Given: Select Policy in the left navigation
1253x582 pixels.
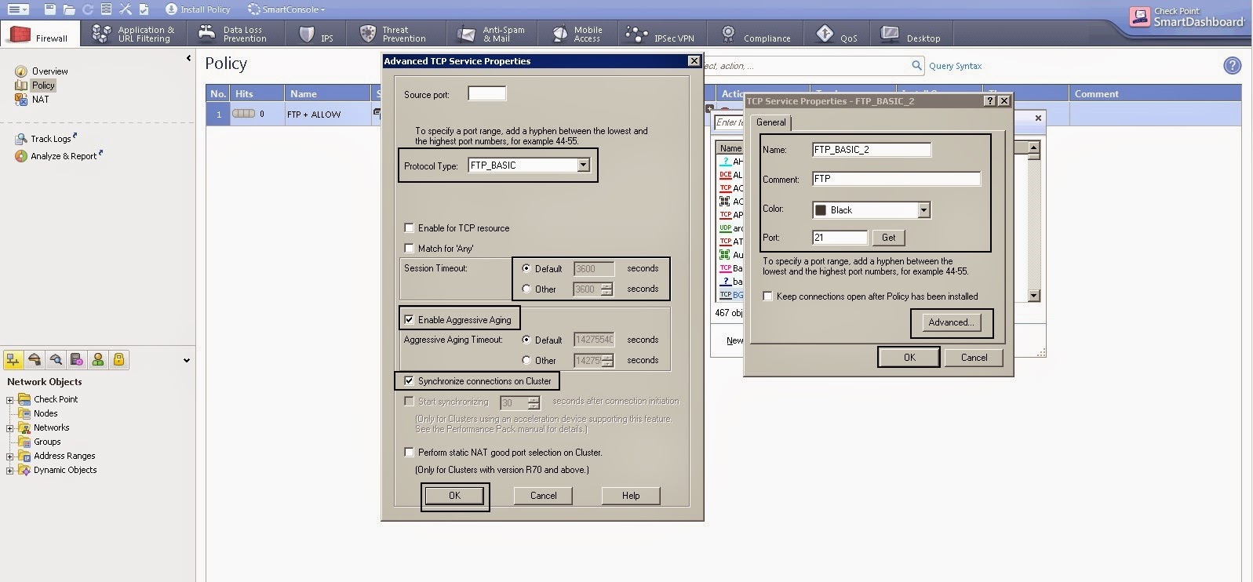Looking at the screenshot, I should click(43, 85).
